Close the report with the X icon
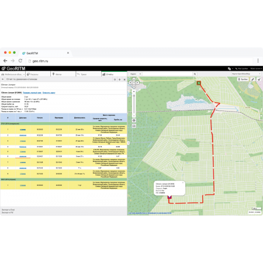Viewport: 263px width, 263px height. 124,79
